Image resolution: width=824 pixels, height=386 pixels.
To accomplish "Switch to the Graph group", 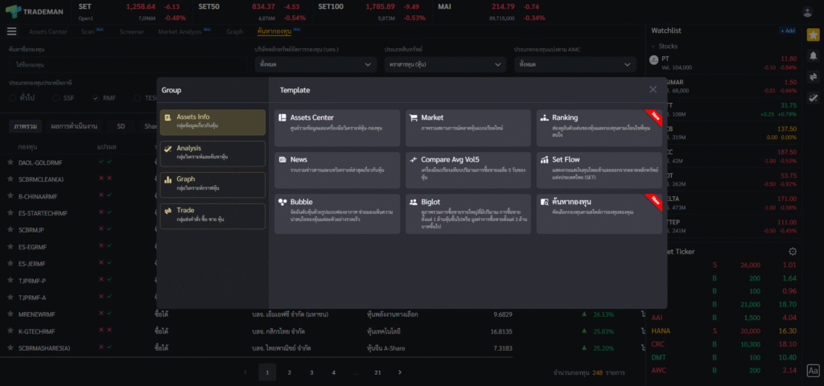I will click(x=212, y=184).
